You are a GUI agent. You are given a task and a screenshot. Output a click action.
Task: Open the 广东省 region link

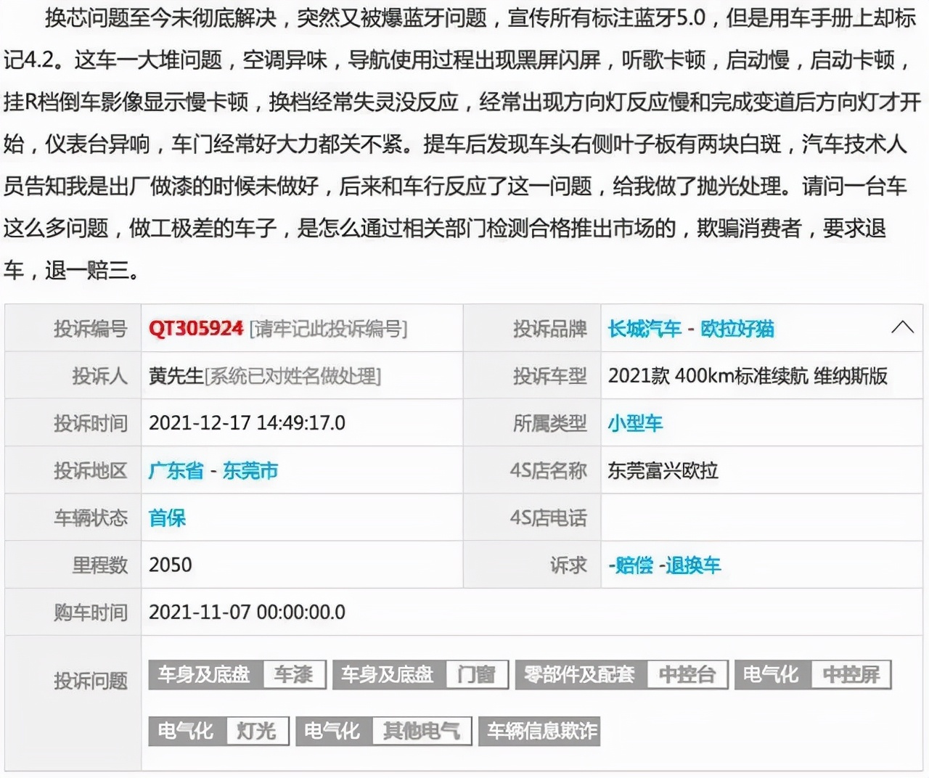coord(176,470)
